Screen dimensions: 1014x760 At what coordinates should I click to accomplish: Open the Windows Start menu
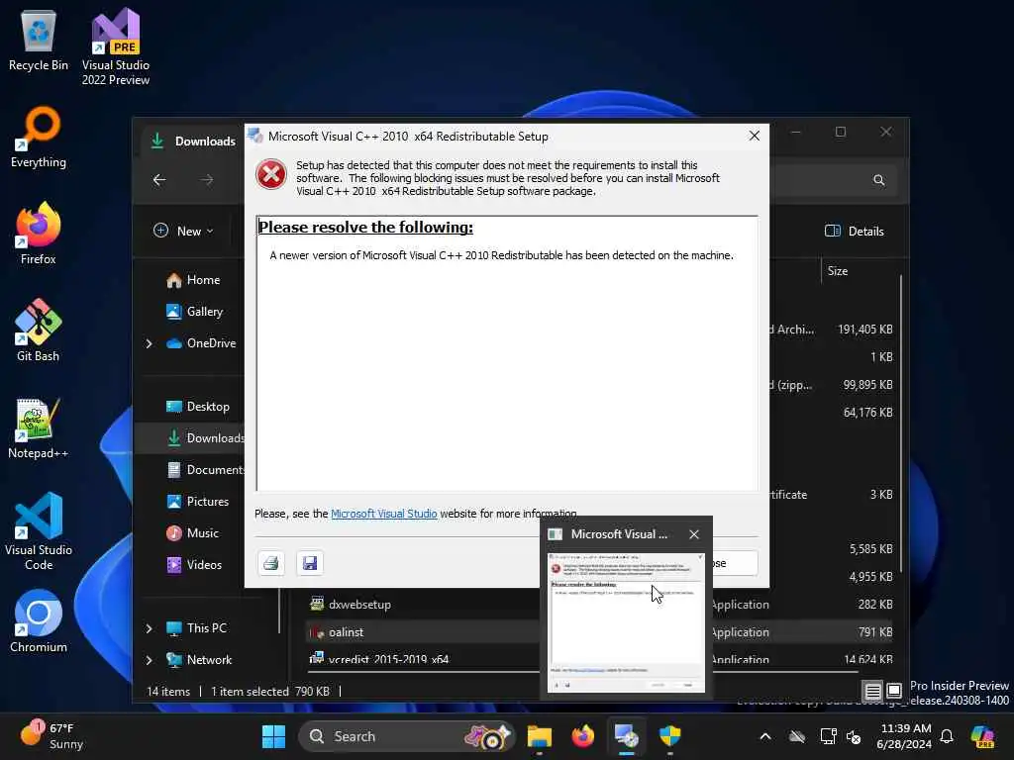point(273,736)
